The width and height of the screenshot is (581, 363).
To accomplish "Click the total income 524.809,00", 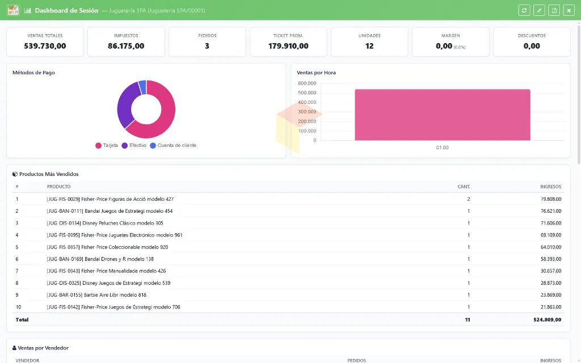I will click(548, 320).
